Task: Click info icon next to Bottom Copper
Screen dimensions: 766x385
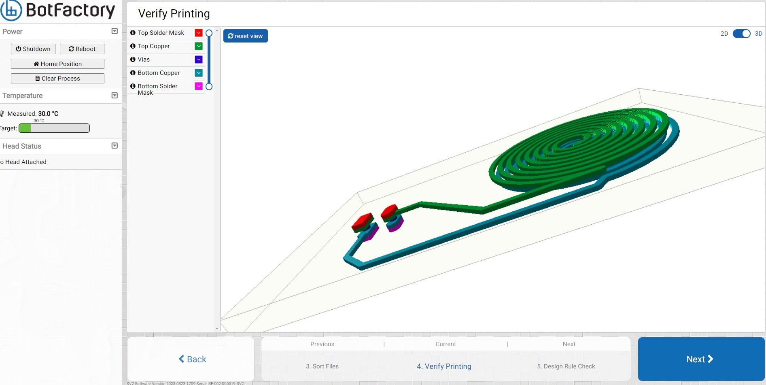Action: (x=133, y=73)
